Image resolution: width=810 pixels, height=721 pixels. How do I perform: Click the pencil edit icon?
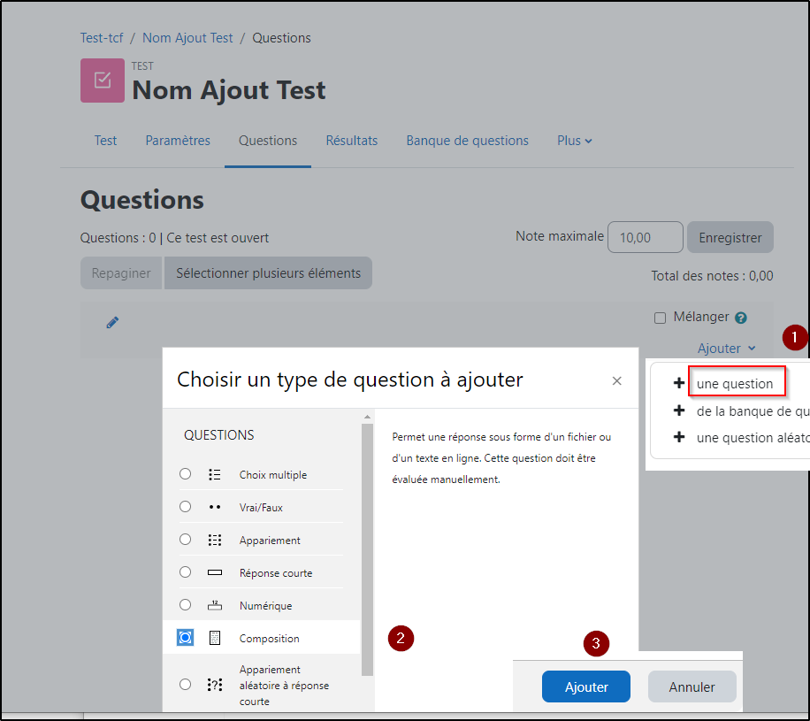coord(112,323)
